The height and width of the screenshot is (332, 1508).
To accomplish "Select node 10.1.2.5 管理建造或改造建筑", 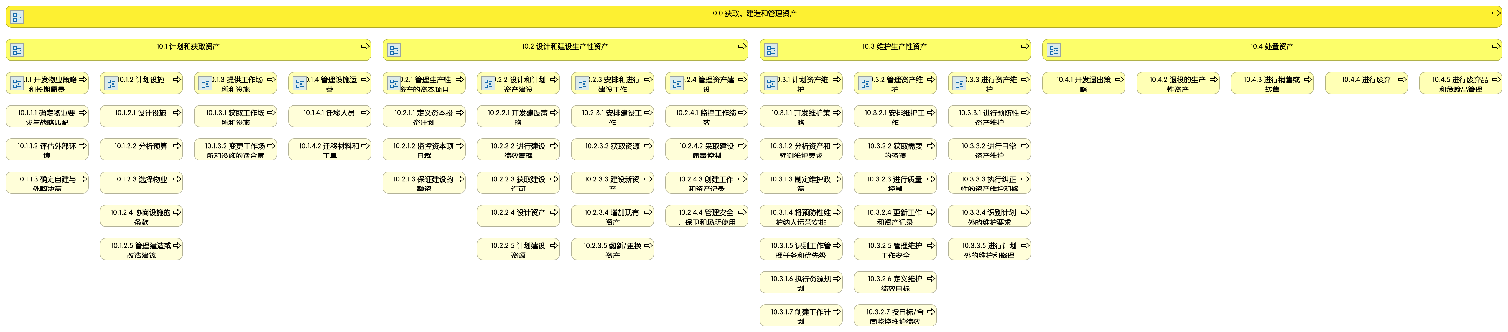I will 141,250.
